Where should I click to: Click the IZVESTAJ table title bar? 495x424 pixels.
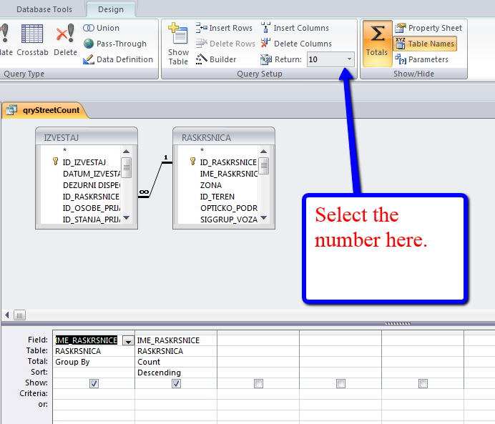tap(87, 137)
